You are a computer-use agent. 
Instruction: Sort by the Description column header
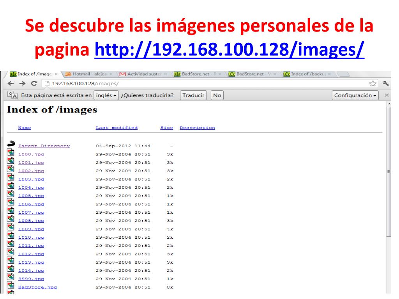click(198, 128)
